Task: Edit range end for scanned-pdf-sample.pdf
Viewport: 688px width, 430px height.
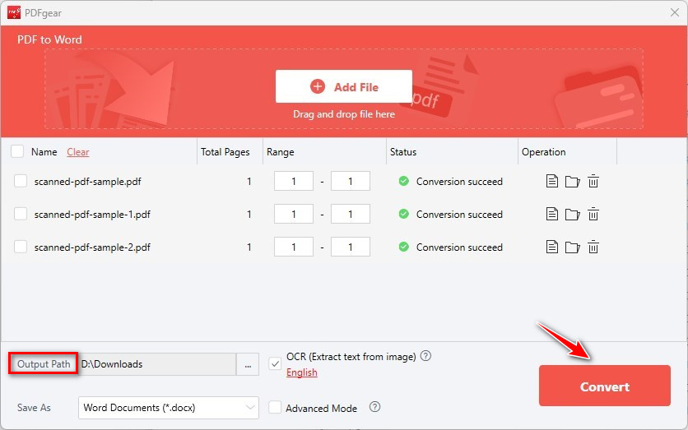Action: [x=350, y=181]
